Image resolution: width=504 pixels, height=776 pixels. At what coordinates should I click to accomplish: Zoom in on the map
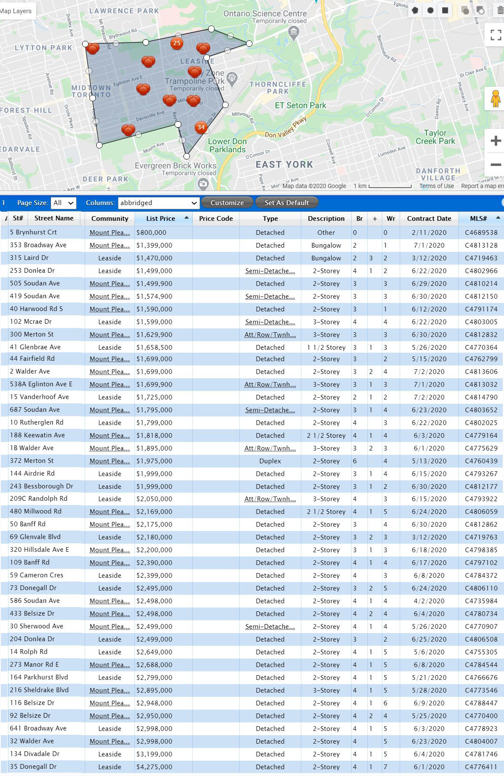[x=495, y=140]
